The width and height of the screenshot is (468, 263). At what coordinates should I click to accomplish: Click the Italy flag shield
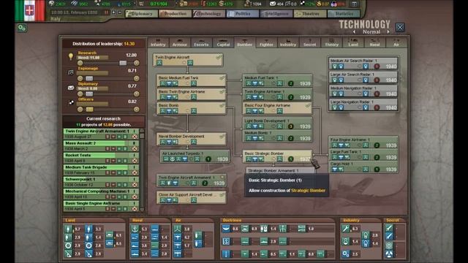(x=29, y=10)
